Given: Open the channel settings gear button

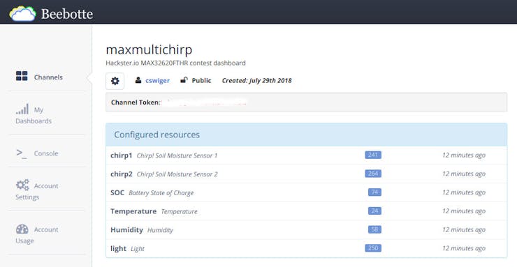Looking at the screenshot, I should pyautogui.click(x=115, y=81).
